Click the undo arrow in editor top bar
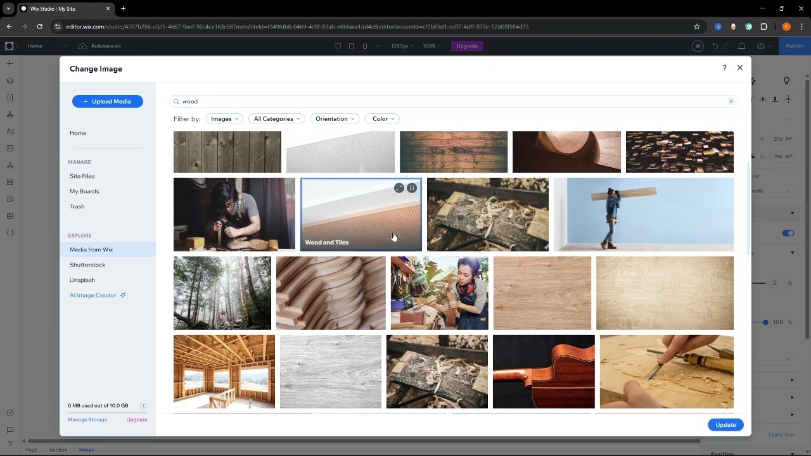811x456 pixels. (715, 46)
